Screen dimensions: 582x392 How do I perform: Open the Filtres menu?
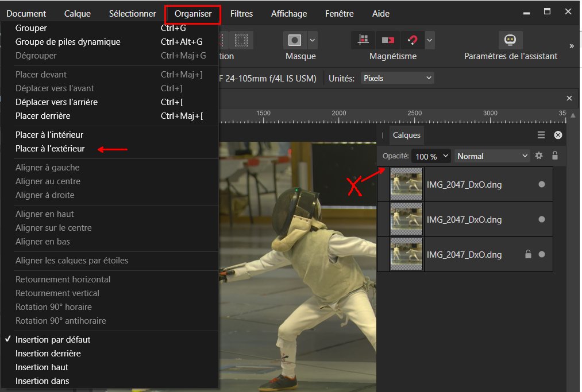tap(241, 14)
